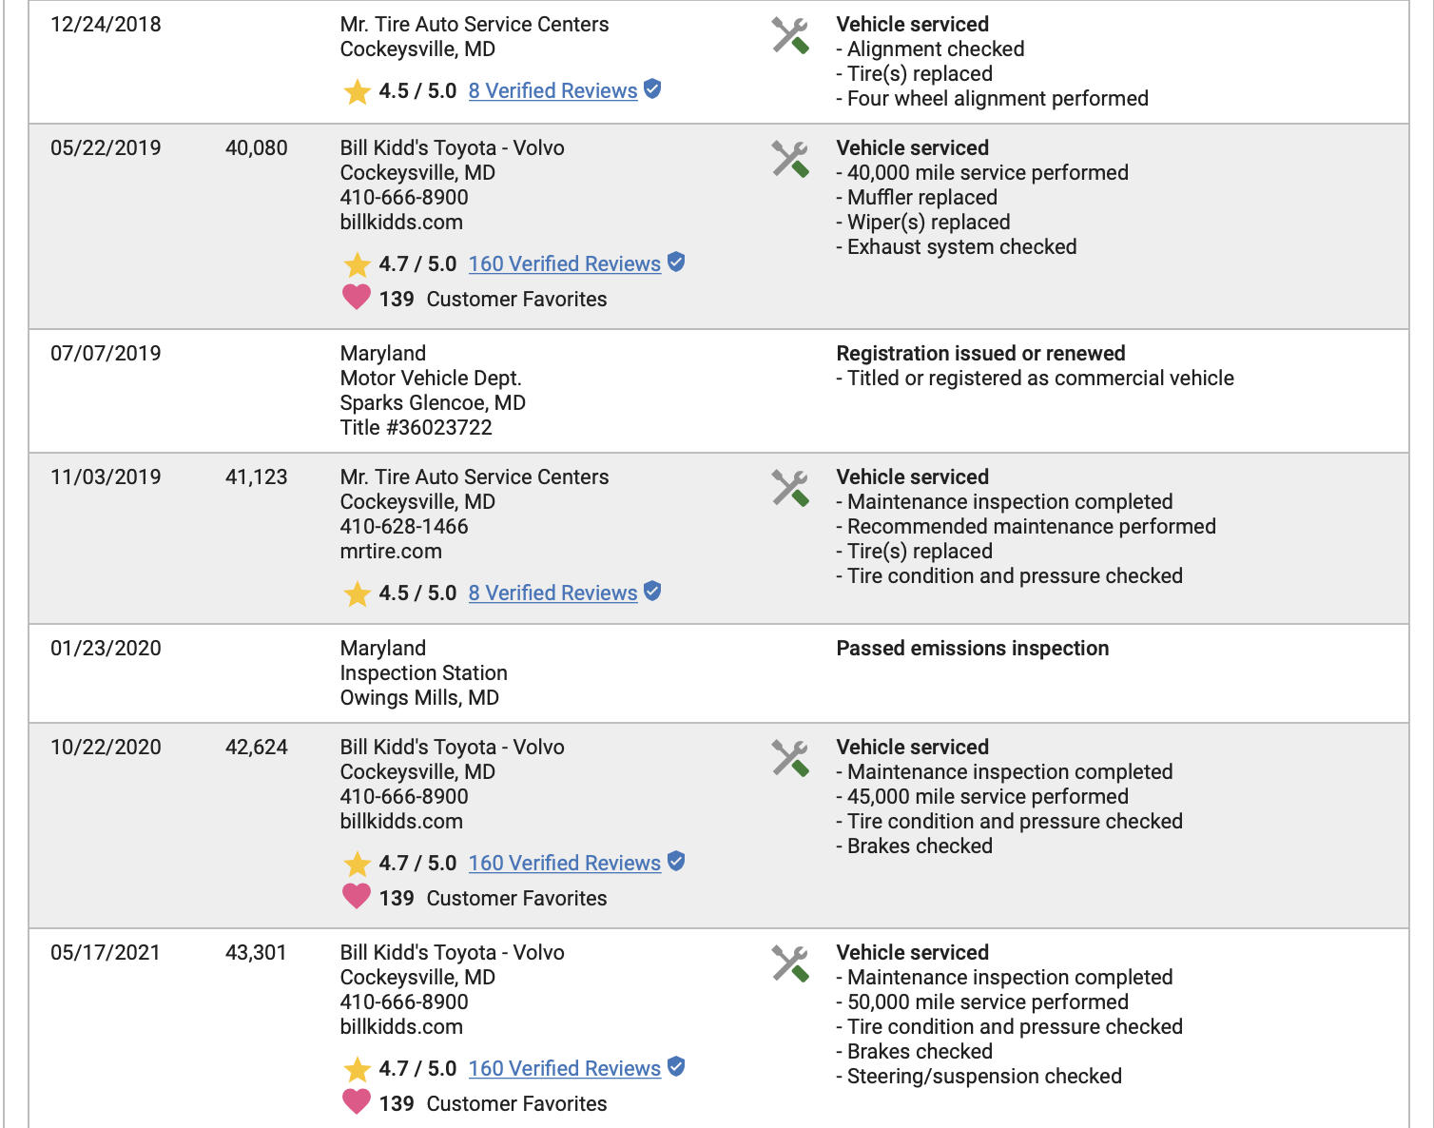The height and width of the screenshot is (1128, 1434).
Task: Open 160 Verified Reviews in 05/22/2019 entry
Action: 565,264
